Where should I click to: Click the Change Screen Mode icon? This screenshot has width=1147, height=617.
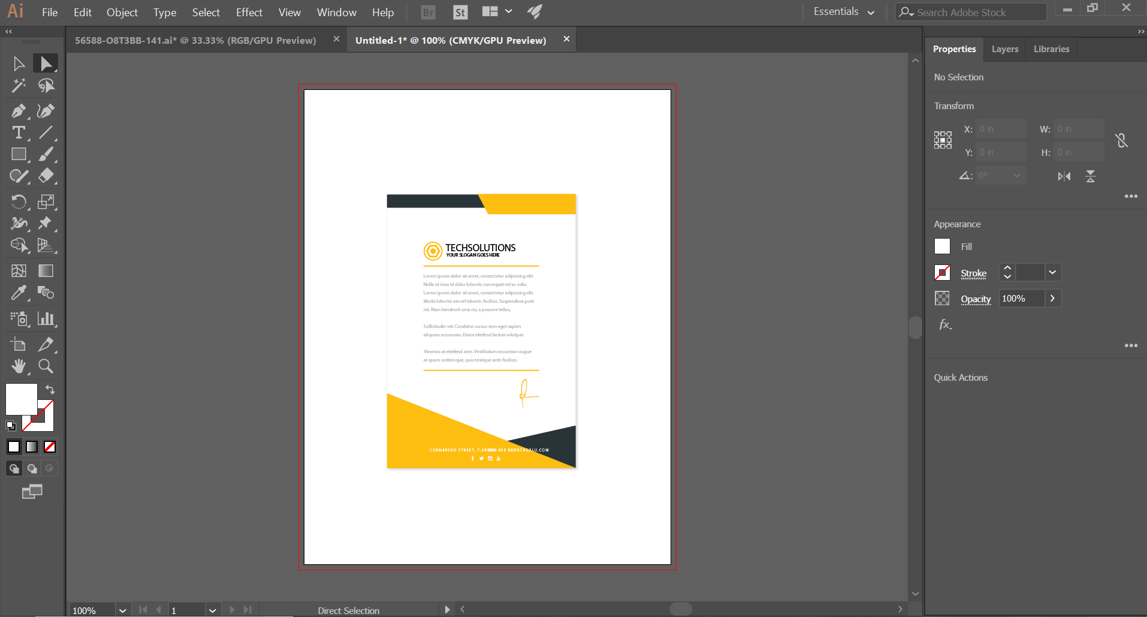(32, 492)
